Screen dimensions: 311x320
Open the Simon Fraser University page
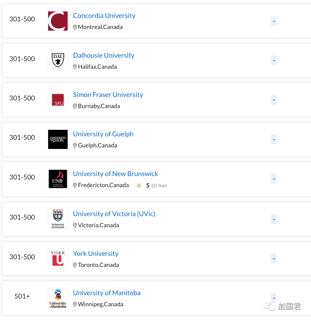[x=108, y=95]
